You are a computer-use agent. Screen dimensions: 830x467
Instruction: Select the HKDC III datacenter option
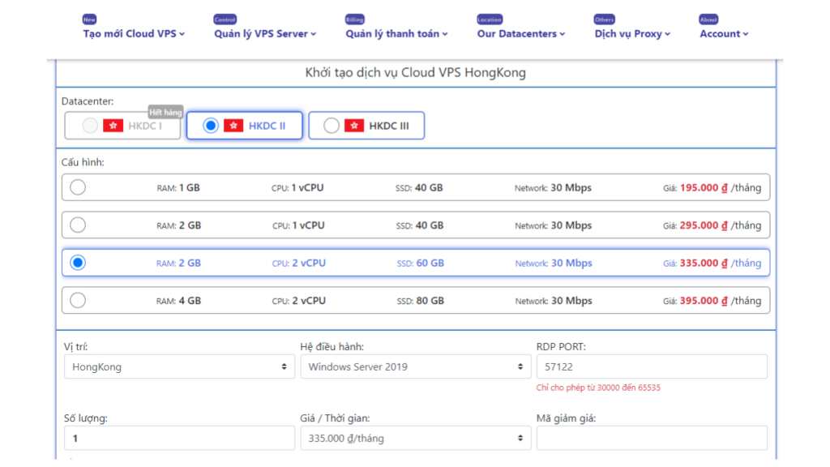pyautogui.click(x=331, y=125)
